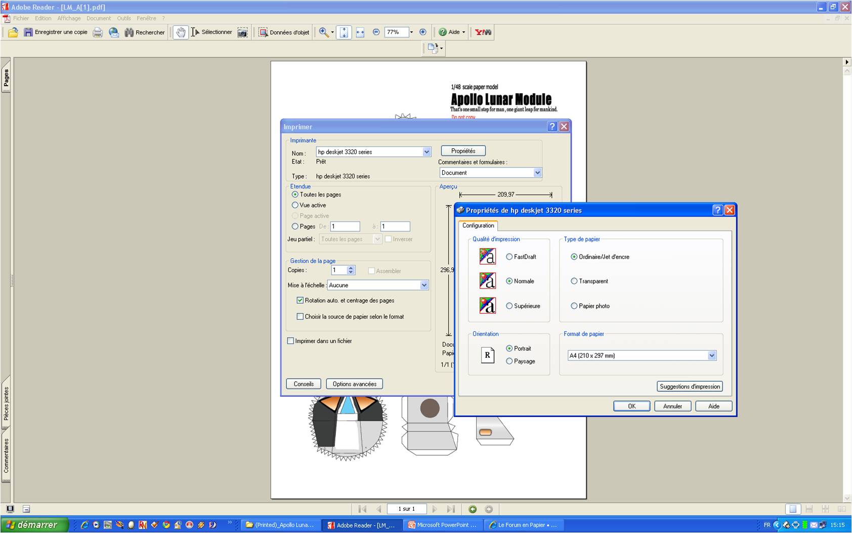
Task: Click the fit width icon
Action: tap(360, 32)
